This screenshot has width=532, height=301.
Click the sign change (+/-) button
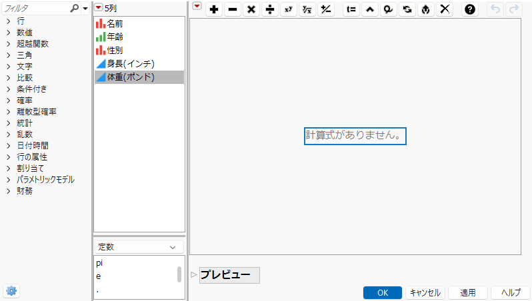(x=326, y=9)
